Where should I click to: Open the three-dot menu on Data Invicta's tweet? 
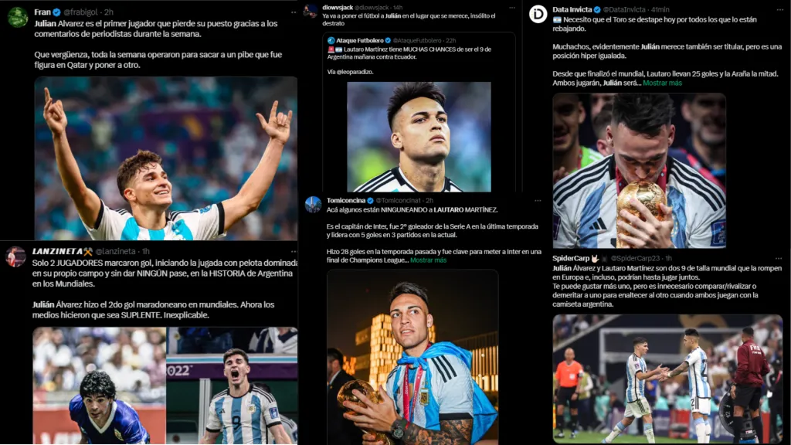point(780,9)
